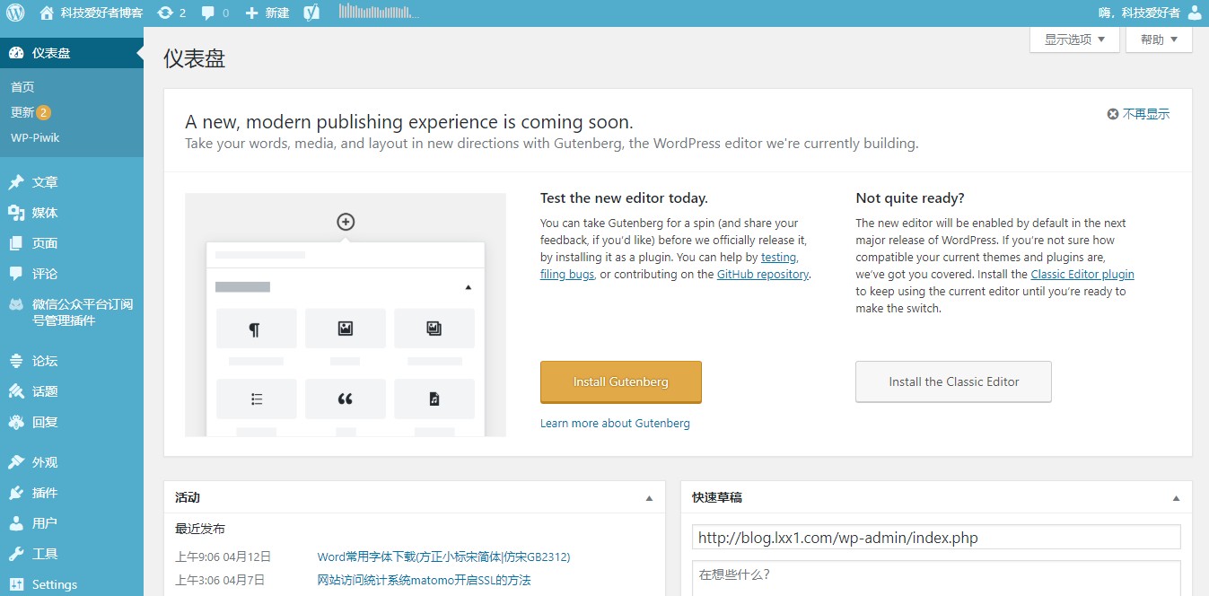The width and height of the screenshot is (1209, 596).
Task: Open post 网站访问统计系统matomo开启SSL的方法
Action: tap(424, 580)
